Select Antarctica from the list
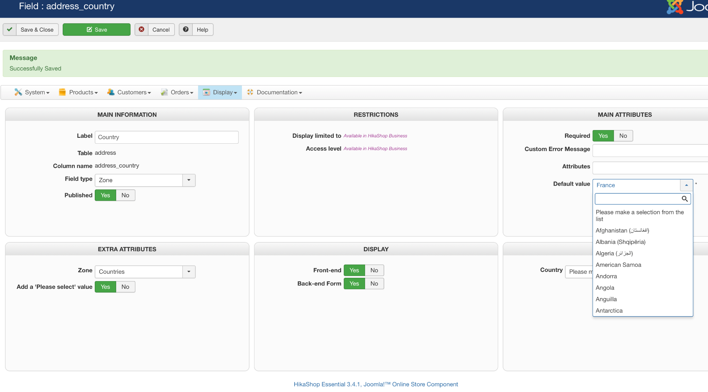Screen dimensions: 708x392 [x=643, y=311]
